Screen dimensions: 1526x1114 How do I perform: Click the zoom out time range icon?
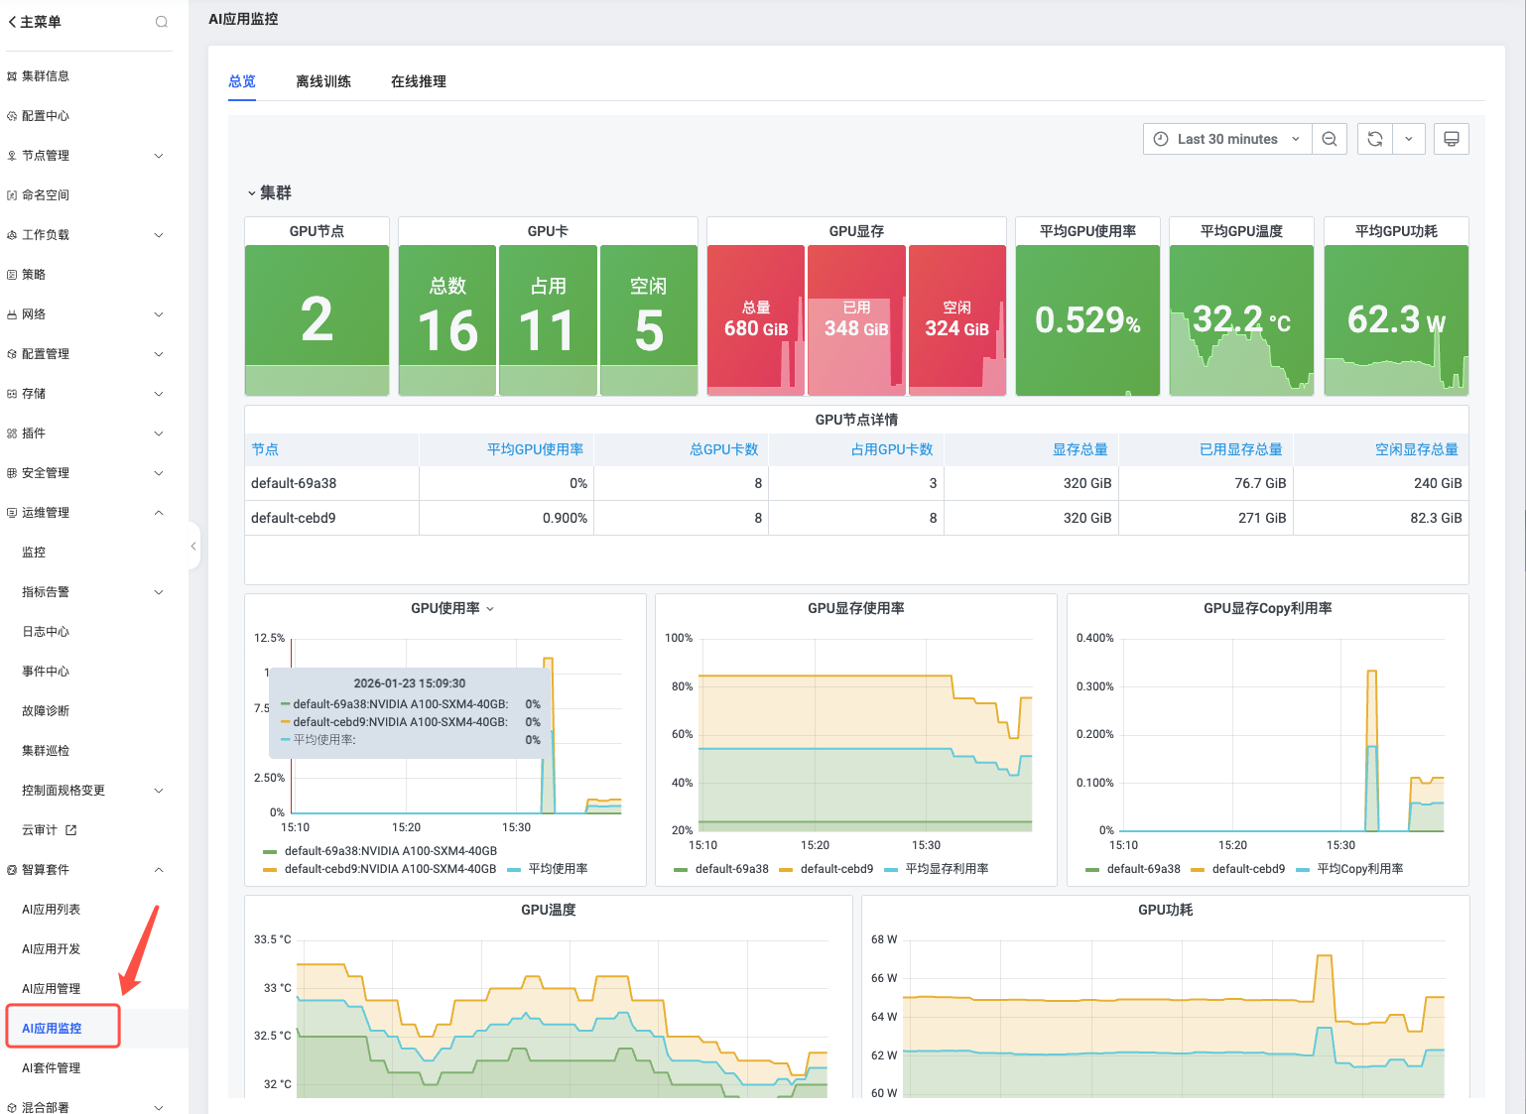click(1330, 139)
